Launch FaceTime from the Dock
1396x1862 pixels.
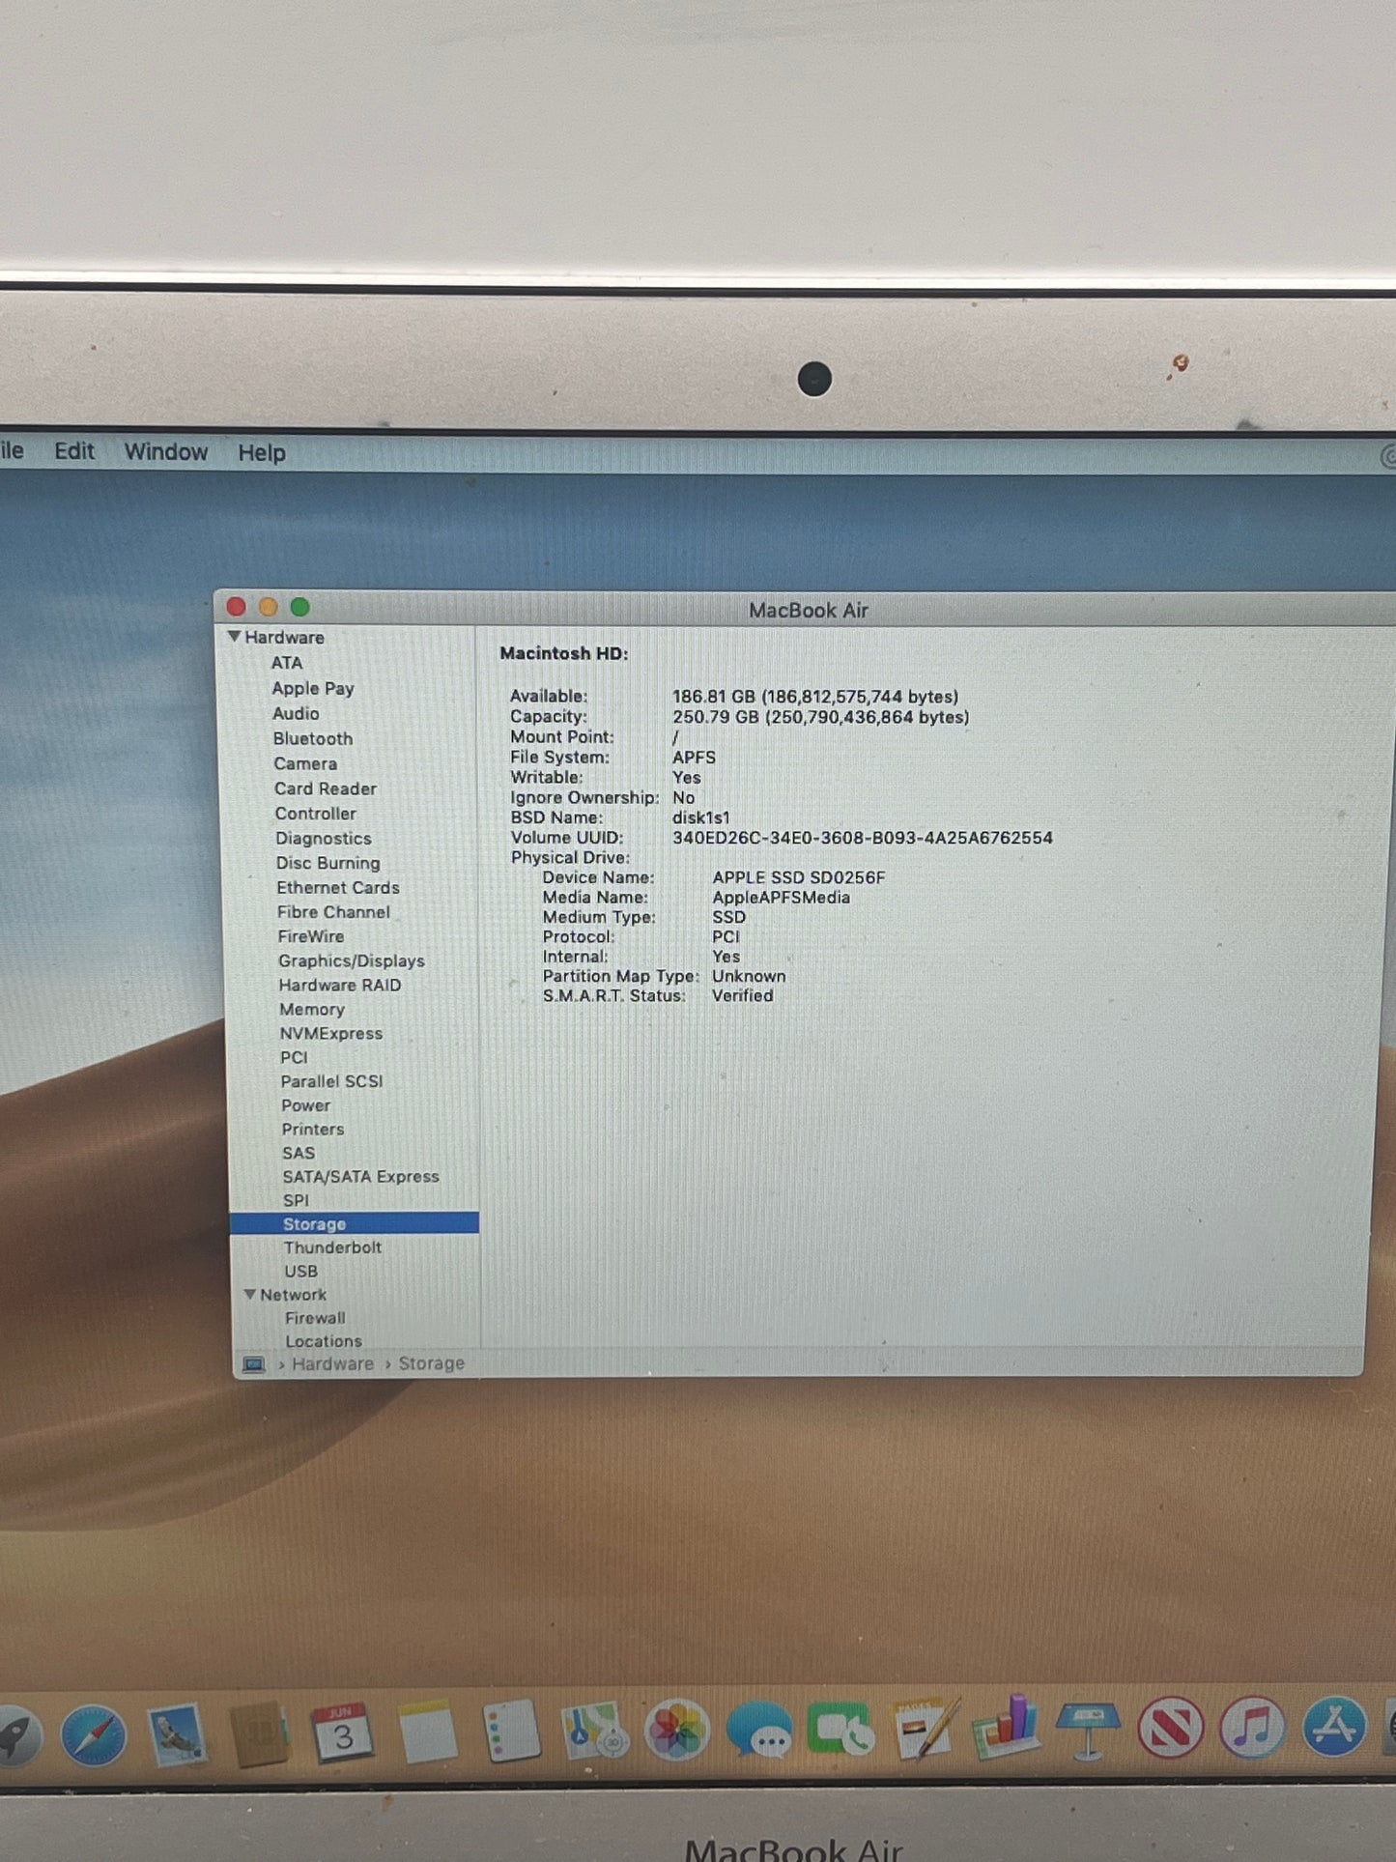point(841,1729)
